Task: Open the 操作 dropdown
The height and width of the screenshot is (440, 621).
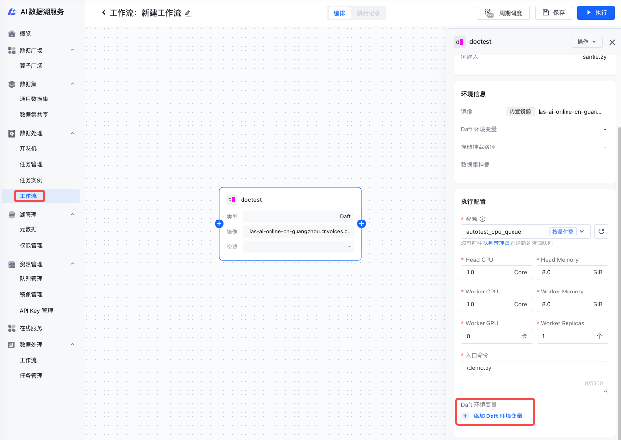Action: (587, 42)
